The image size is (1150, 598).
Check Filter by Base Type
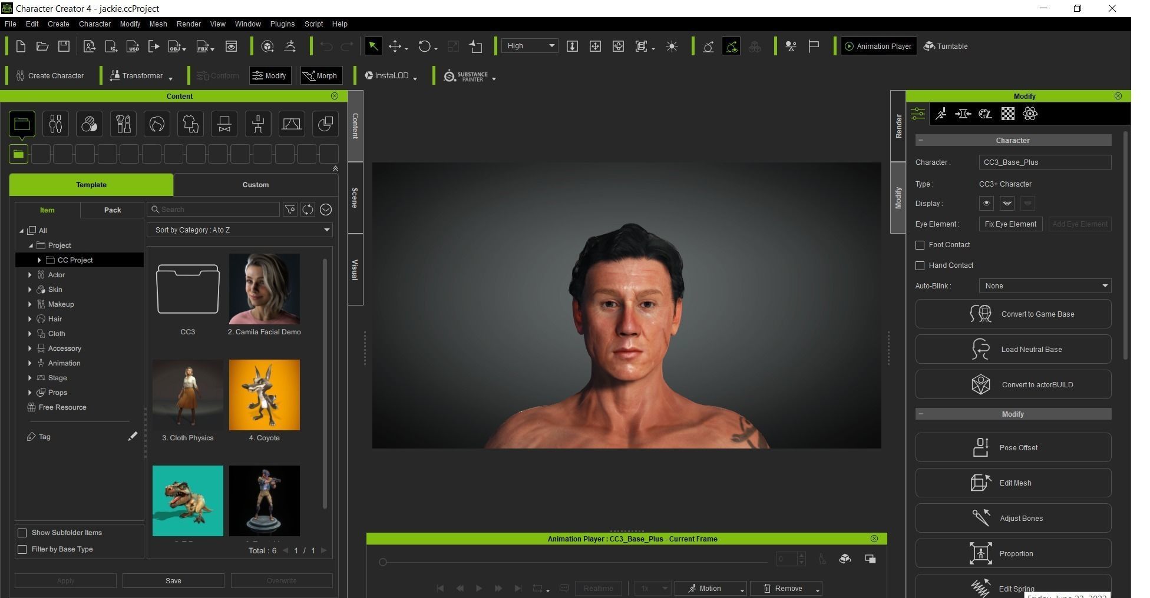22,549
